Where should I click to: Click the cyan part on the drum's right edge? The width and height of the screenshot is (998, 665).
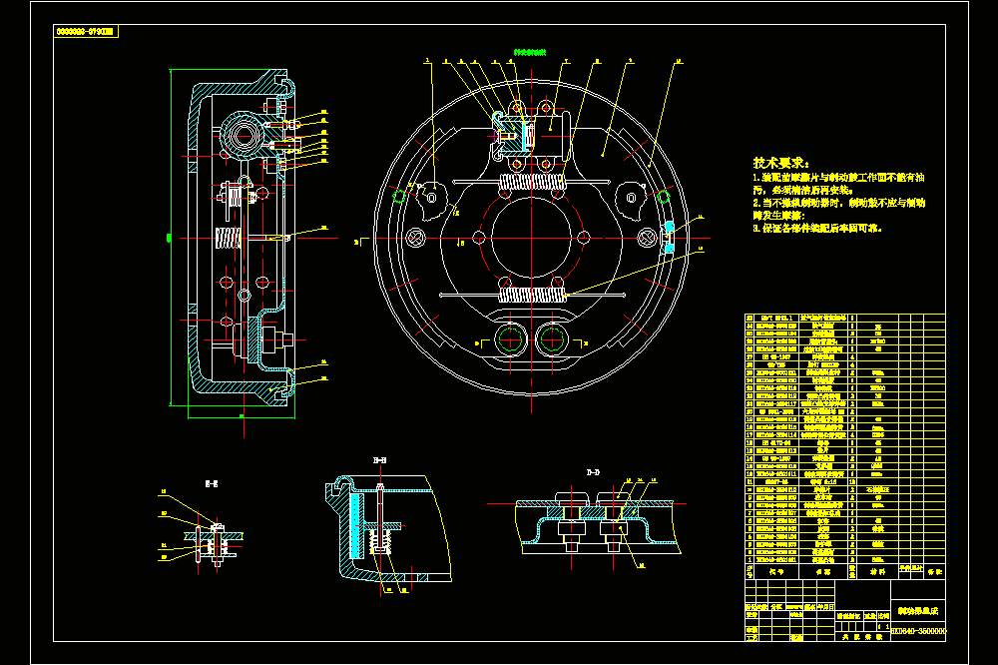[669, 237]
